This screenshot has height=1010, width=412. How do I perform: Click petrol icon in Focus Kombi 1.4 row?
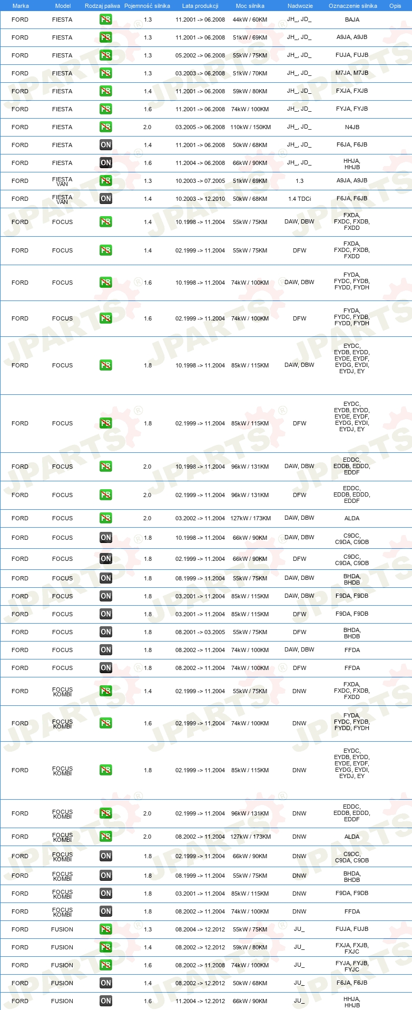tap(106, 691)
